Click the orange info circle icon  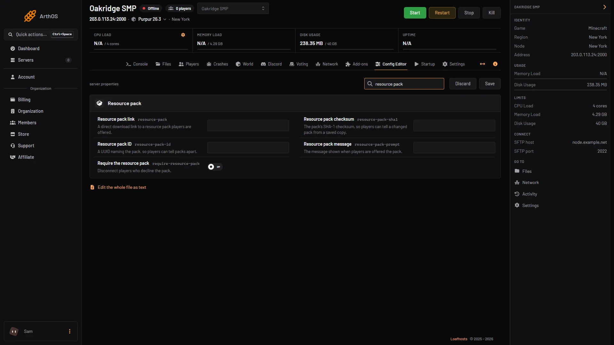coord(495,64)
